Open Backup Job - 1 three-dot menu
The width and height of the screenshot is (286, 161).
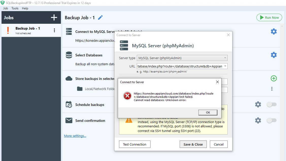click(x=54, y=30)
